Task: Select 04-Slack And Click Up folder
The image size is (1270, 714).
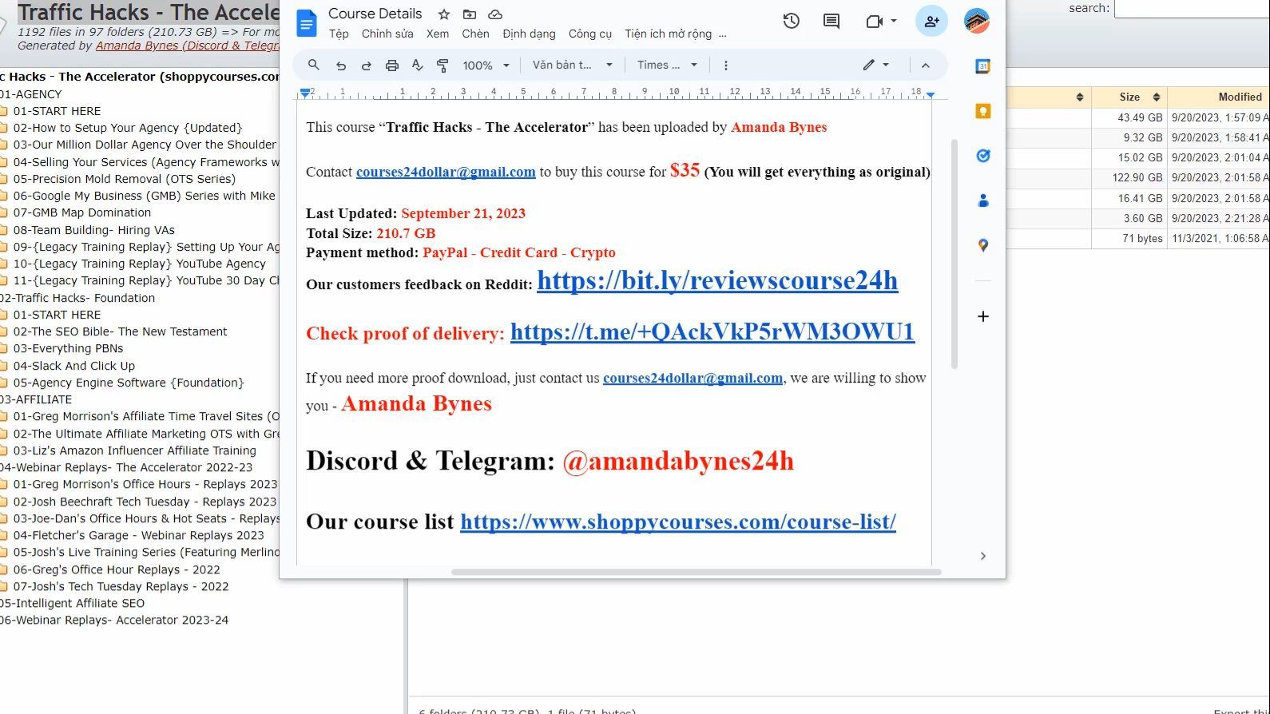Action: [x=73, y=366]
